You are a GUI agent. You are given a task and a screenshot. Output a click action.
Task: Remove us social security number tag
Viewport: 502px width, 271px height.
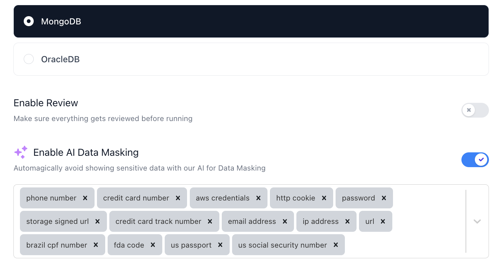click(x=336, y=245)
